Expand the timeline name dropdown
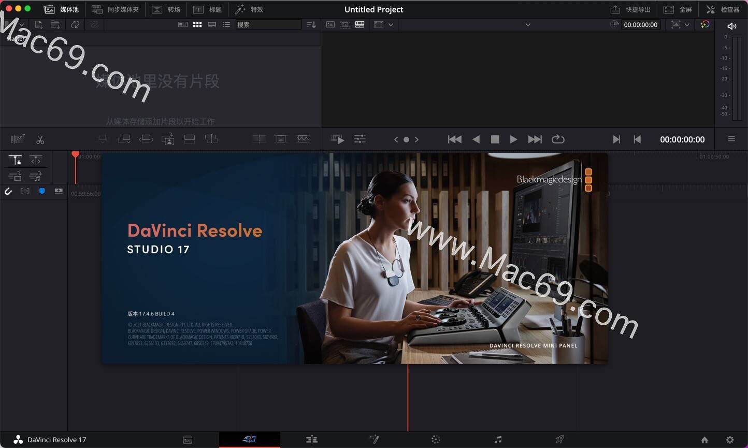 pos(528,24)
